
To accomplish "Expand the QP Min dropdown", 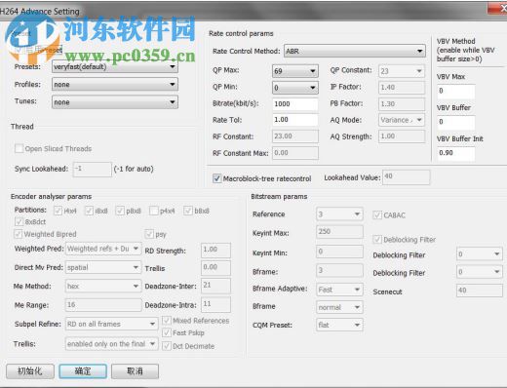I will (295, 88).
